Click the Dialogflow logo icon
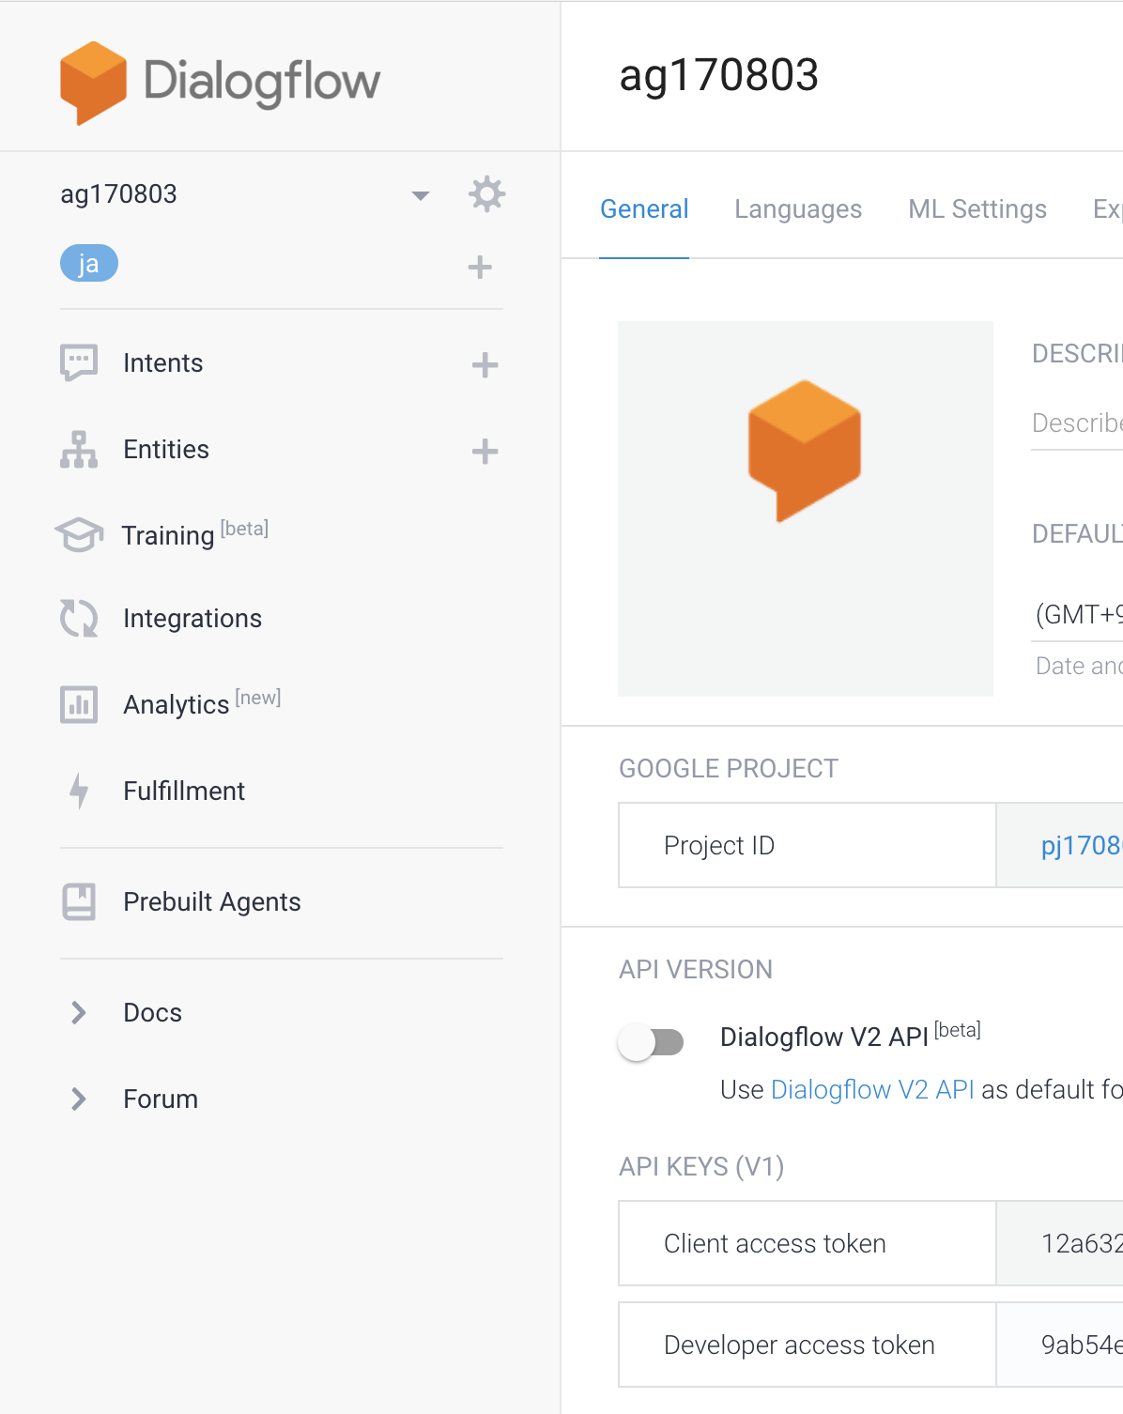 (x=93, y=83)
